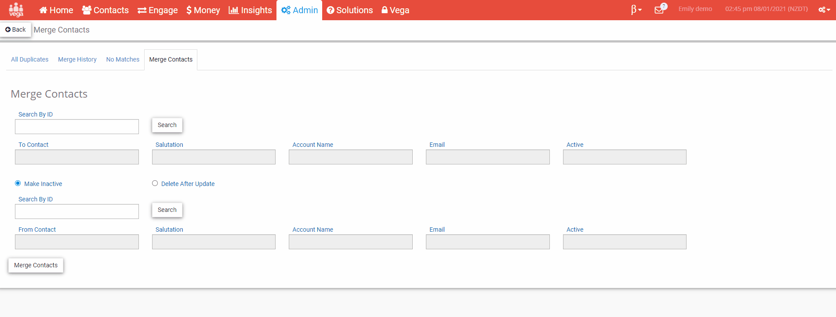Switch to the No Matches tab
Viewport: 836px width, 317px height.
click(x=123, y=59)
